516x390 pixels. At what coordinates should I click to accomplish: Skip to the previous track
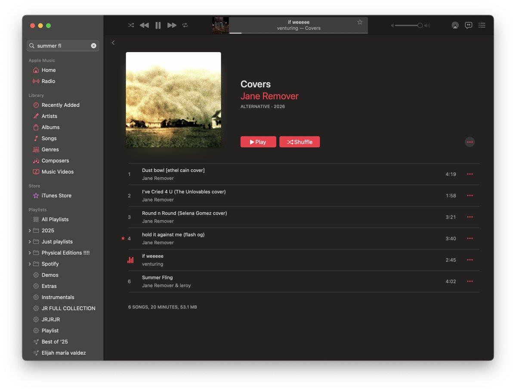[x=144, y=25]
